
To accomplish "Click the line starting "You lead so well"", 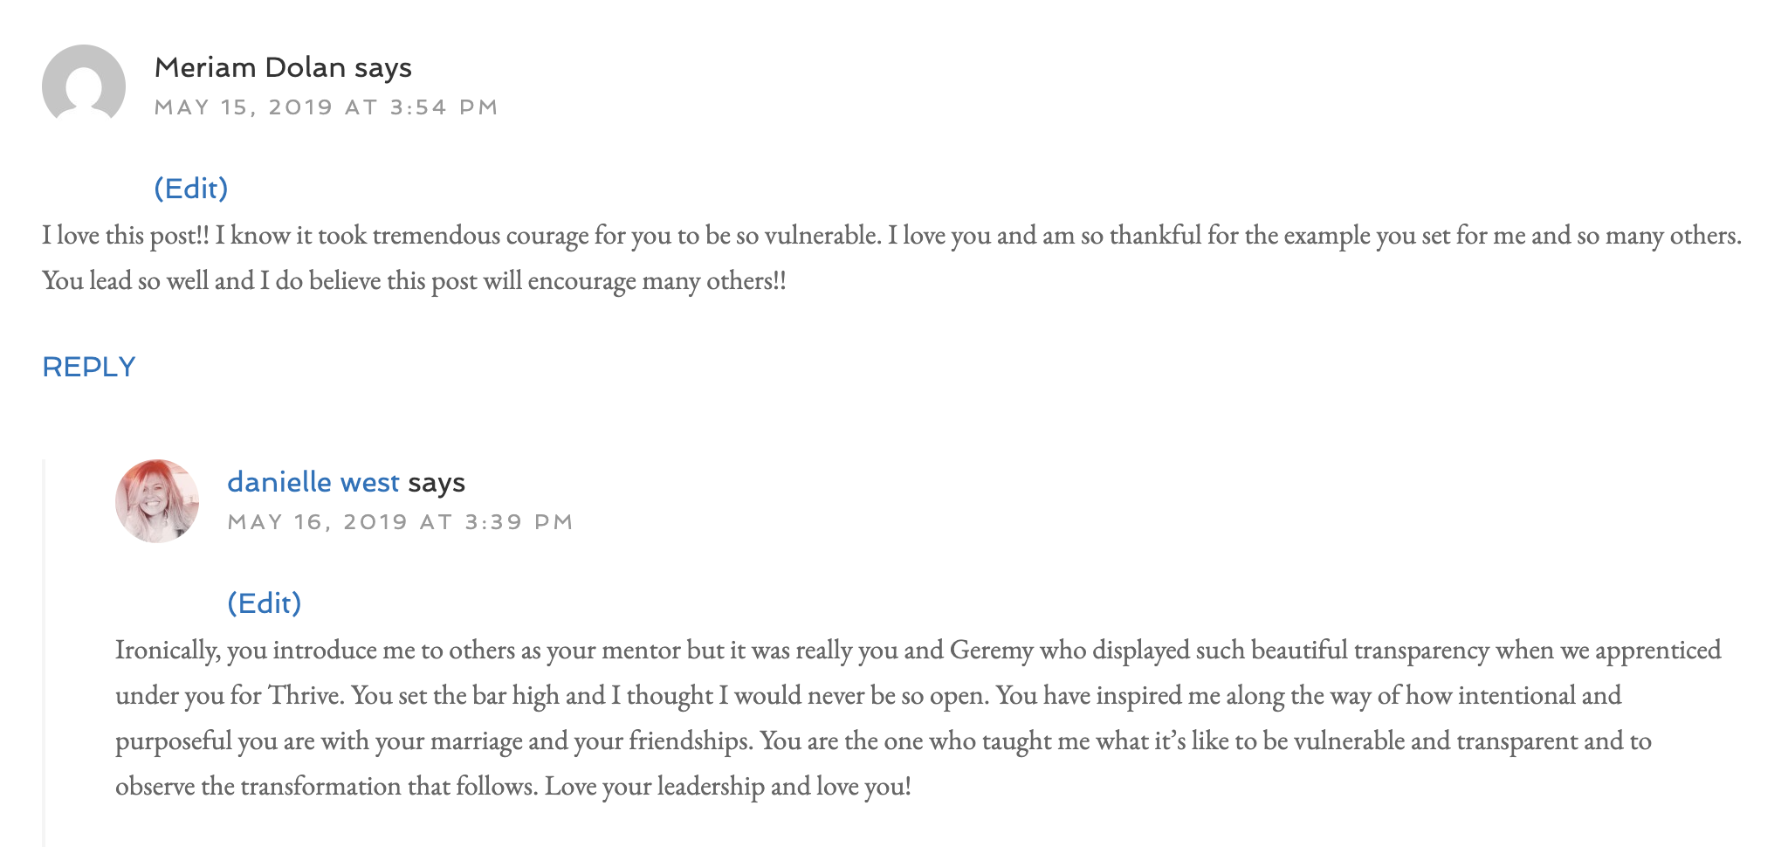I will 414,281.
